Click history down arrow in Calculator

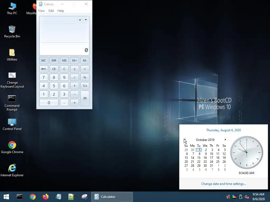pos(86,20)
